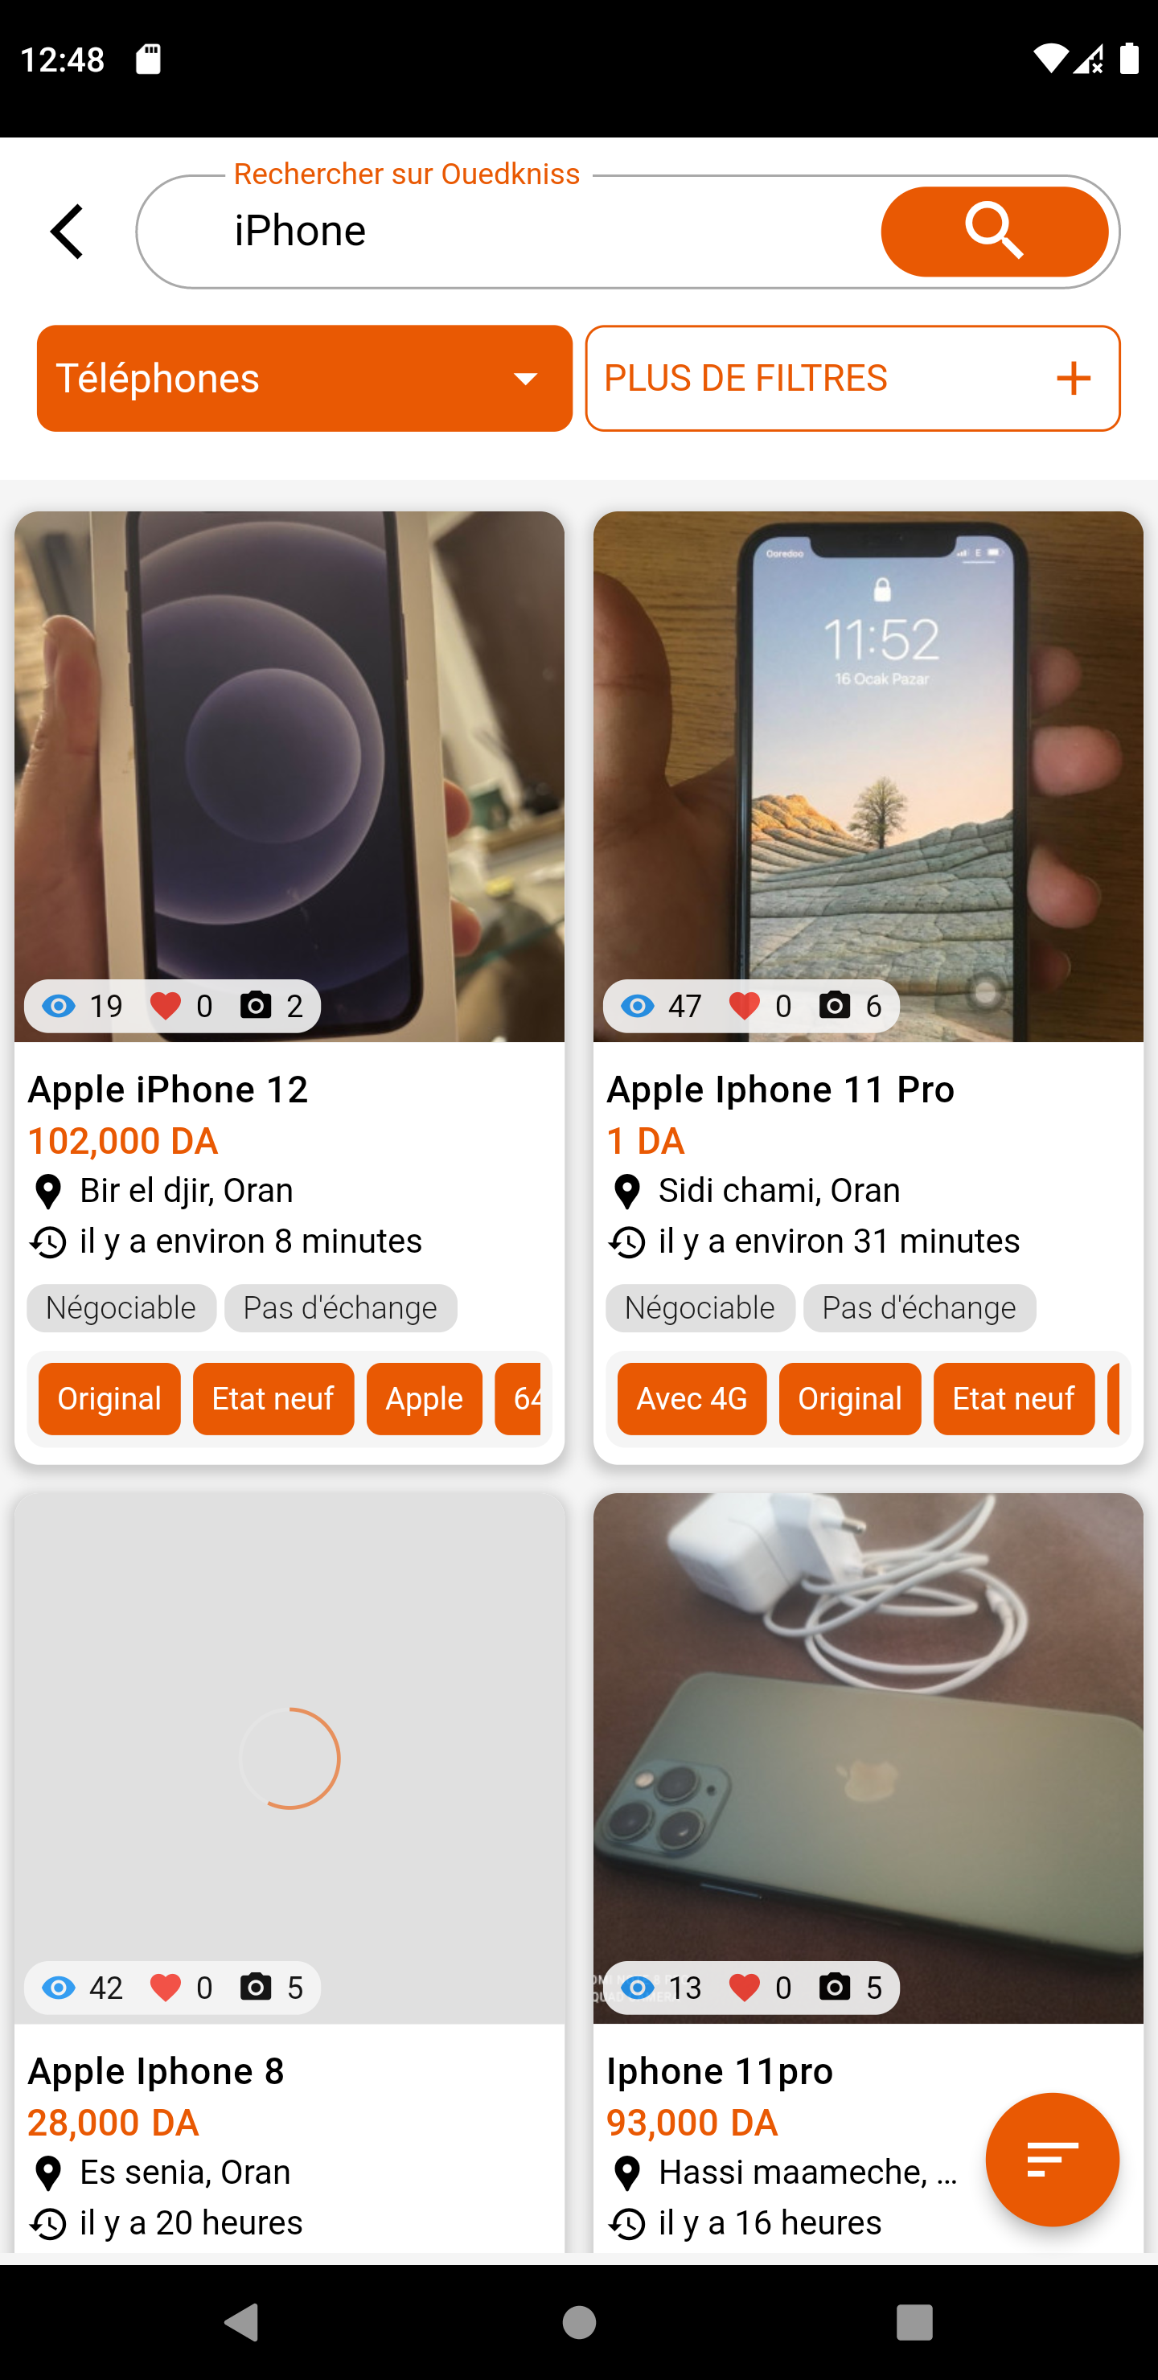1158x2380 pixels.
Task: Tap location pin for Bir el djir, Oran
Action: 48,1192
